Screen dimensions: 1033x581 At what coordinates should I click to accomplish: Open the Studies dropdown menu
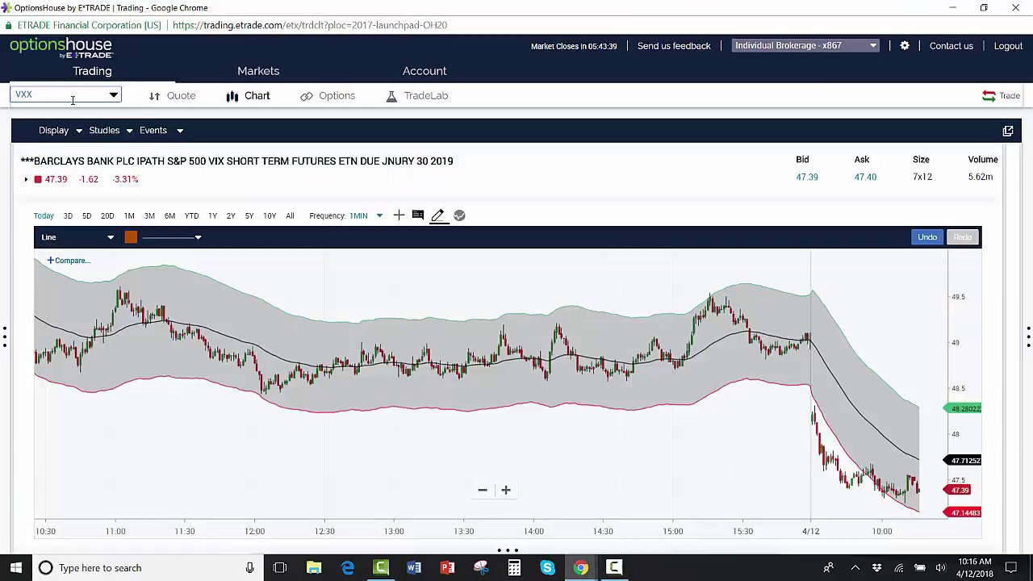(111, 131)
